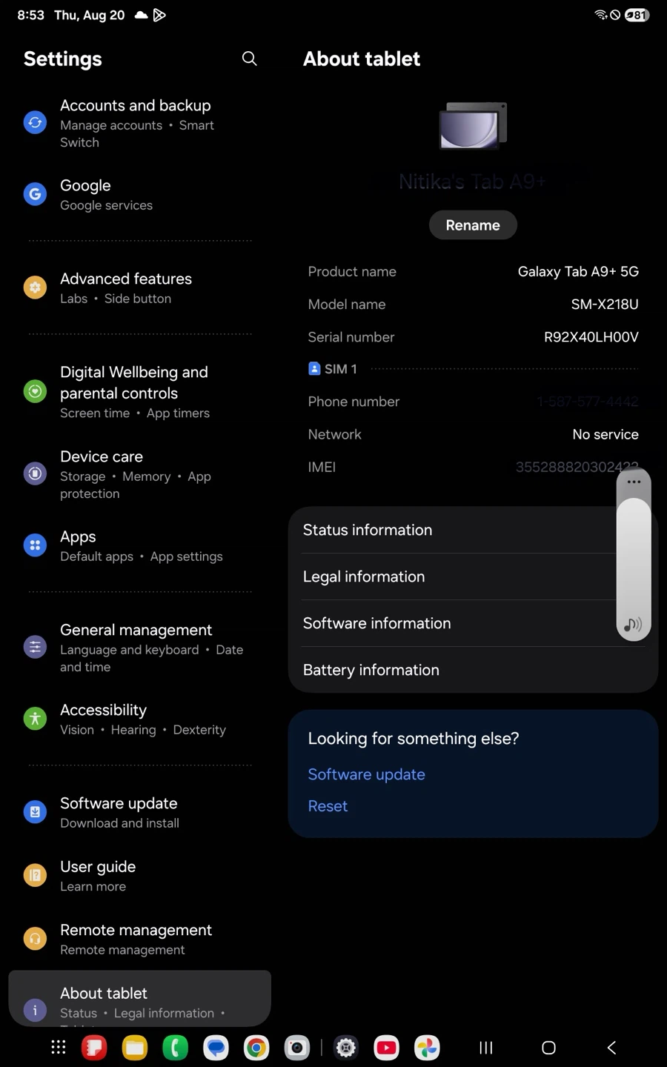Tap the media sound icon on volume panel
This screenshot has height=1067, width=667.
tap(633, 625)
